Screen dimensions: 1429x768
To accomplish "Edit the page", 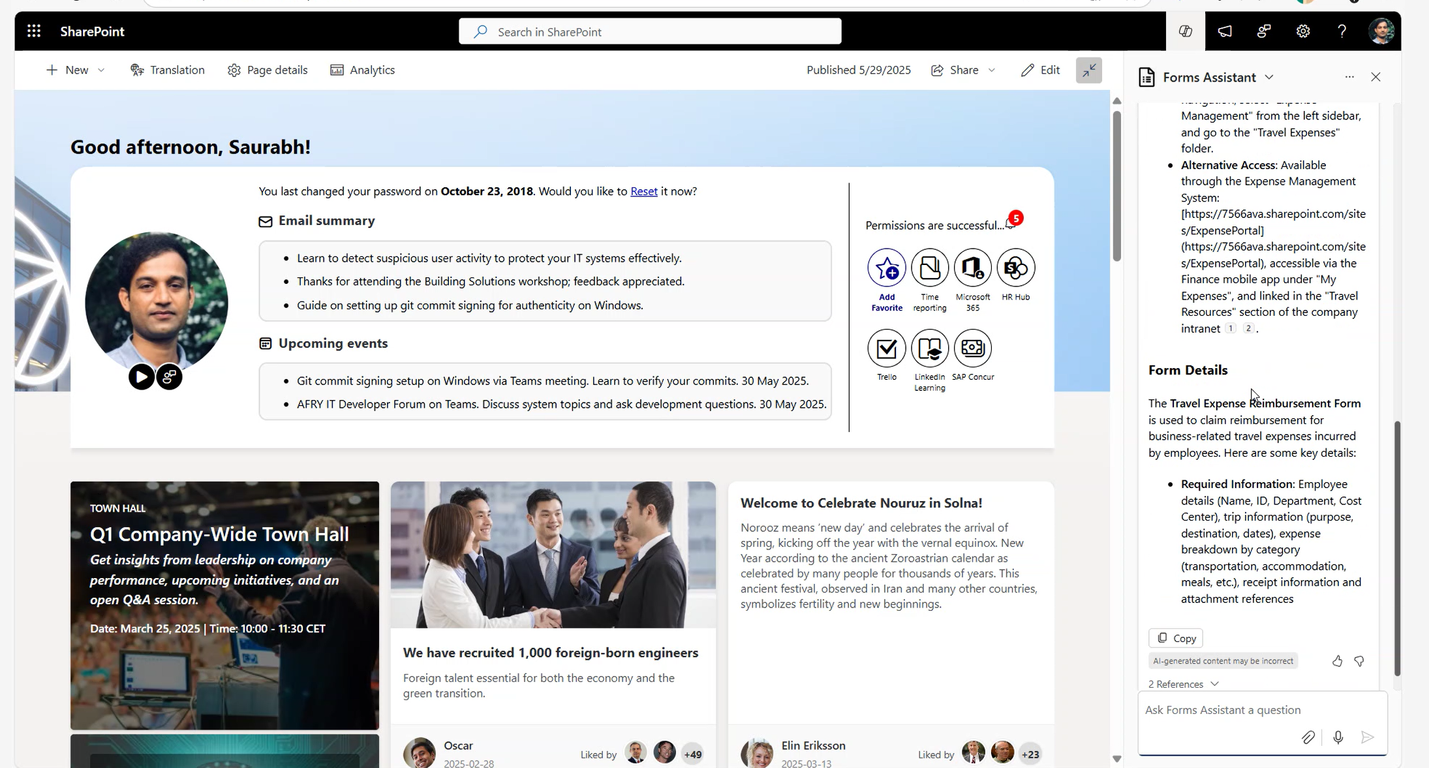I will 1040,70.
